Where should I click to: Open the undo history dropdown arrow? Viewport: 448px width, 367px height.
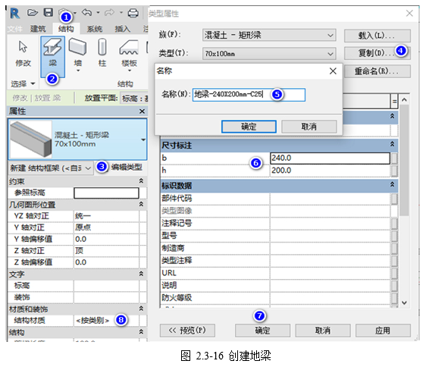(x=98, y=13)
